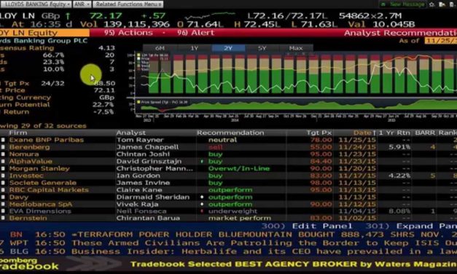Click the 98.00 target price for Societe Generale
457x274 pixels.
click(321, 183)
